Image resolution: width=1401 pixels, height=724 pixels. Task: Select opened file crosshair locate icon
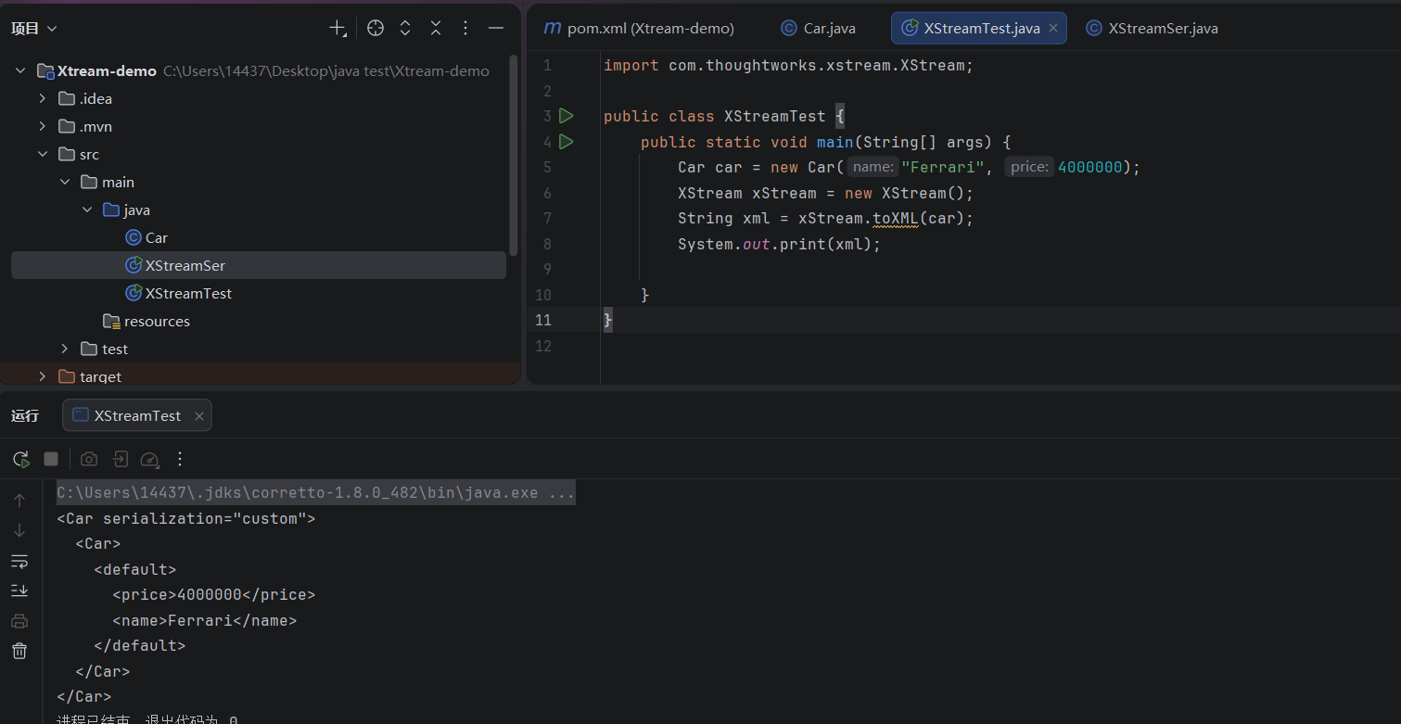point(376,28)
